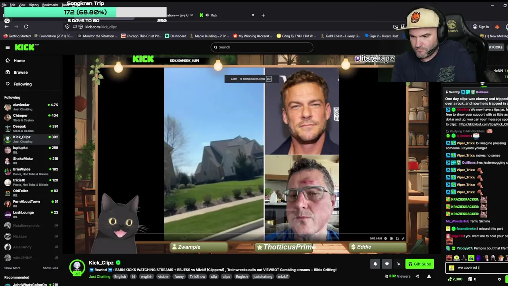Open My Winning Baccarat bookmark

click(252, 36)
